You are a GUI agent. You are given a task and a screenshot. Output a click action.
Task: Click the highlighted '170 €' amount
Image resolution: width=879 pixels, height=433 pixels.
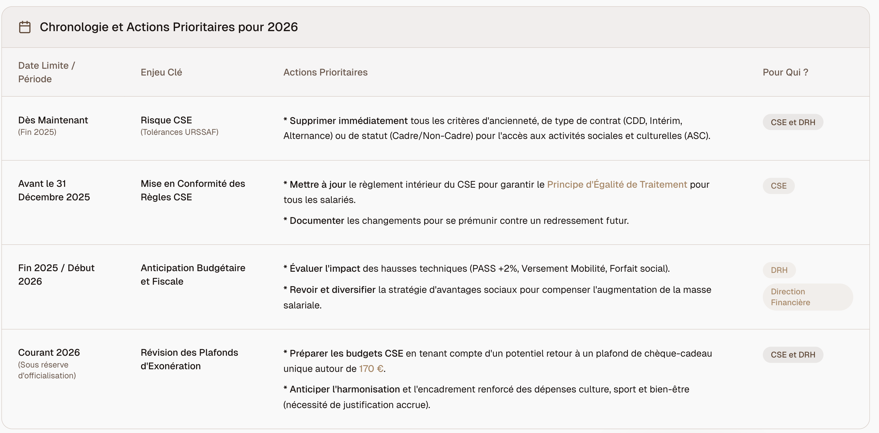371,369
